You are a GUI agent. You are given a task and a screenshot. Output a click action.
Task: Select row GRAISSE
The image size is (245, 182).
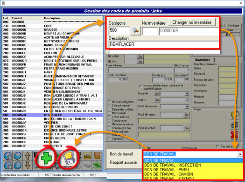(x=52, y=30)
